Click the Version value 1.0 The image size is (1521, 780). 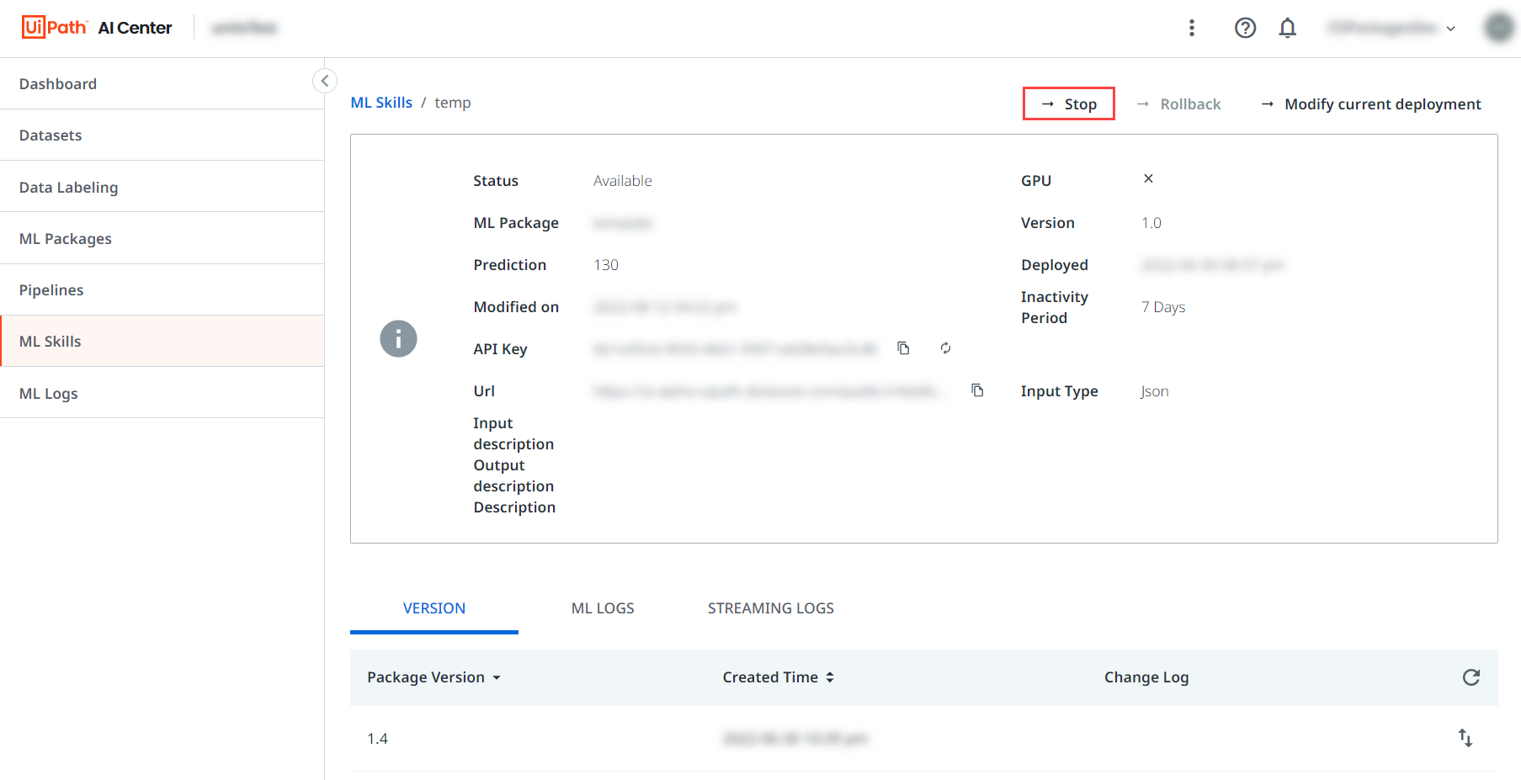tap(1151, 223)
